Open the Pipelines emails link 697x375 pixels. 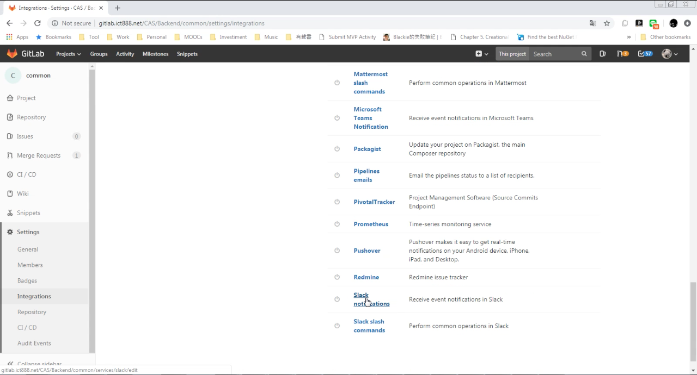click(x=366, y=176)
